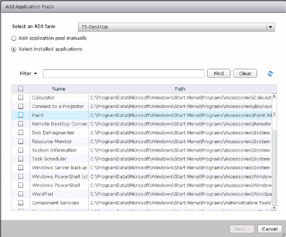The height and width of the screenshot is (237, 286).
Task: Tick the Paint application checkbox
Action: point(21,115)
